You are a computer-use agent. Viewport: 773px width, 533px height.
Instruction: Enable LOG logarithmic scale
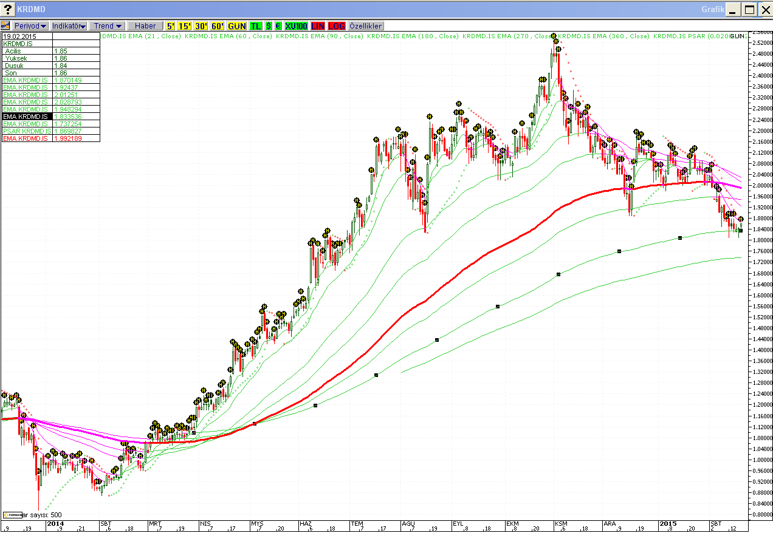[336, 26]
